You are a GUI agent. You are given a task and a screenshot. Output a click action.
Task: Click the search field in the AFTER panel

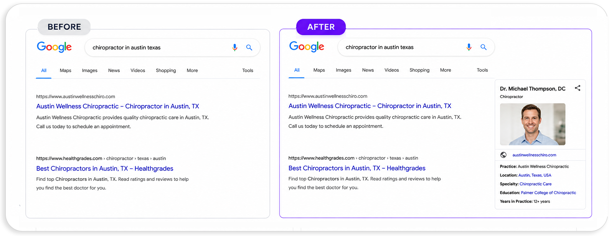tap(416, 47)
